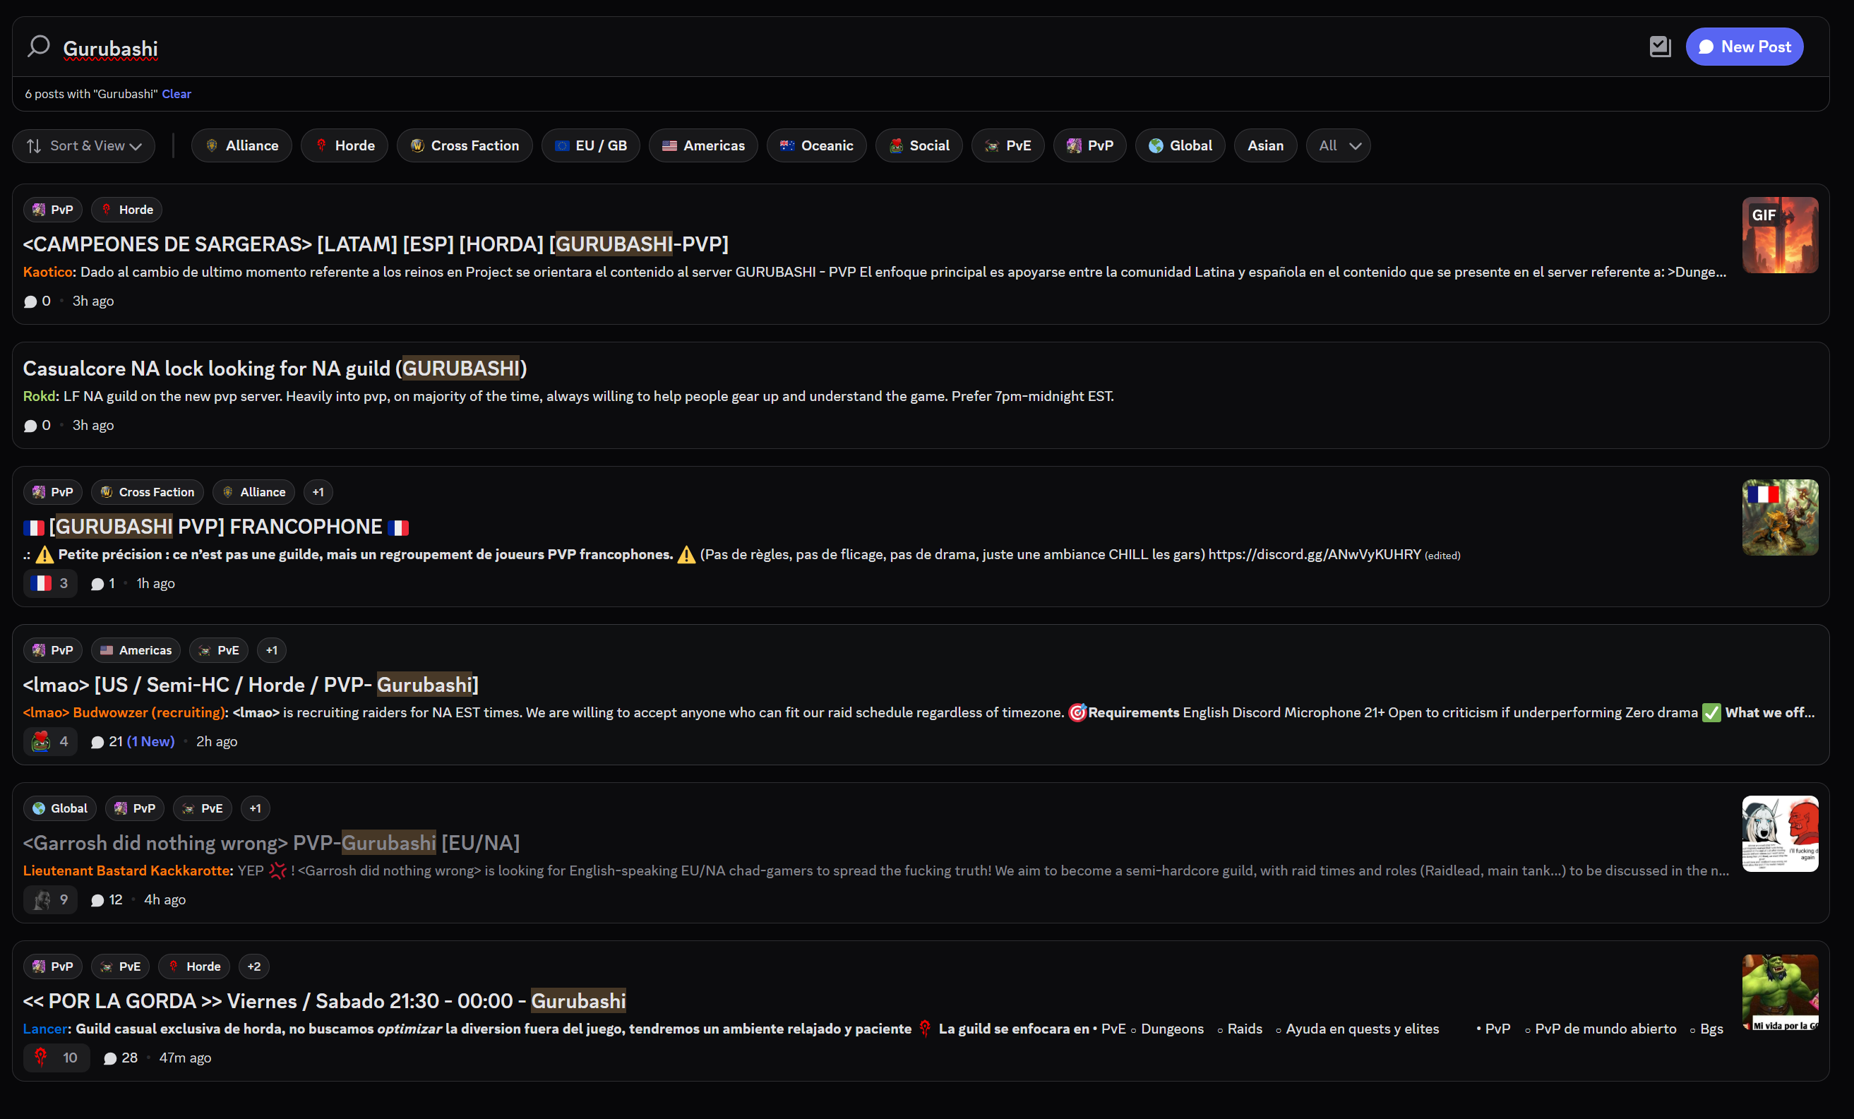Viewport: 1854px width, 1119px height.
Task: Click author Lieutenant Bastard Kackkarotte
Action: pos(126,870)
